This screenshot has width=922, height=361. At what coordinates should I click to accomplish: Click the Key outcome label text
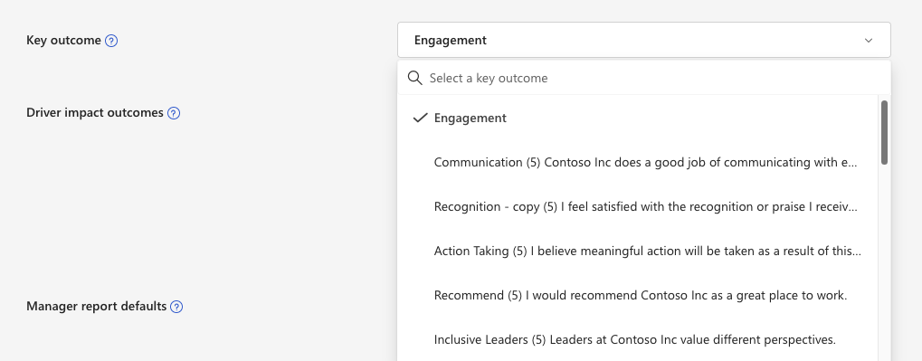(x=63, y=41)
